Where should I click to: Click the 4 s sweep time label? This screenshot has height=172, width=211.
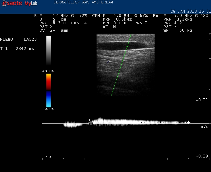(x=48, y=157)
